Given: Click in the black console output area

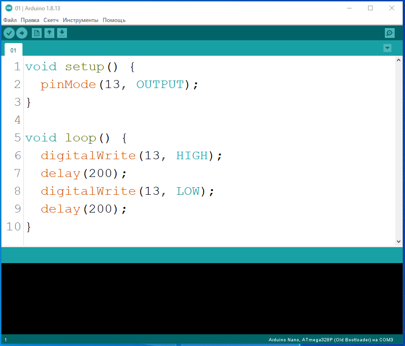Looking at the screenshot, I should [201, 297].
